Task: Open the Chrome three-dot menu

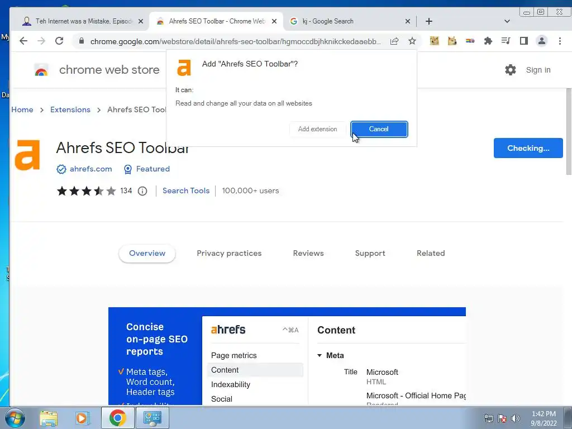Action: (x=560, y=41)
